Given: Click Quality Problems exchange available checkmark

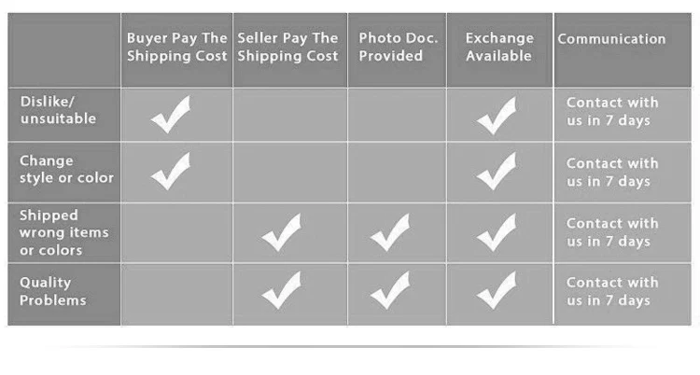Looking at the screenshot, I should (497, 290).
